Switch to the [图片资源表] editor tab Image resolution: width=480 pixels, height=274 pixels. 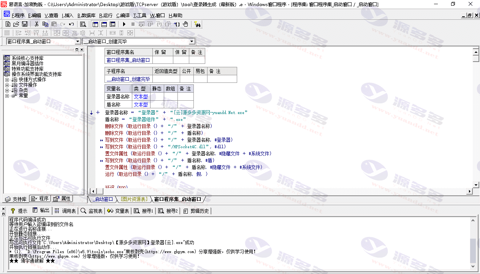tap(134, 199)
